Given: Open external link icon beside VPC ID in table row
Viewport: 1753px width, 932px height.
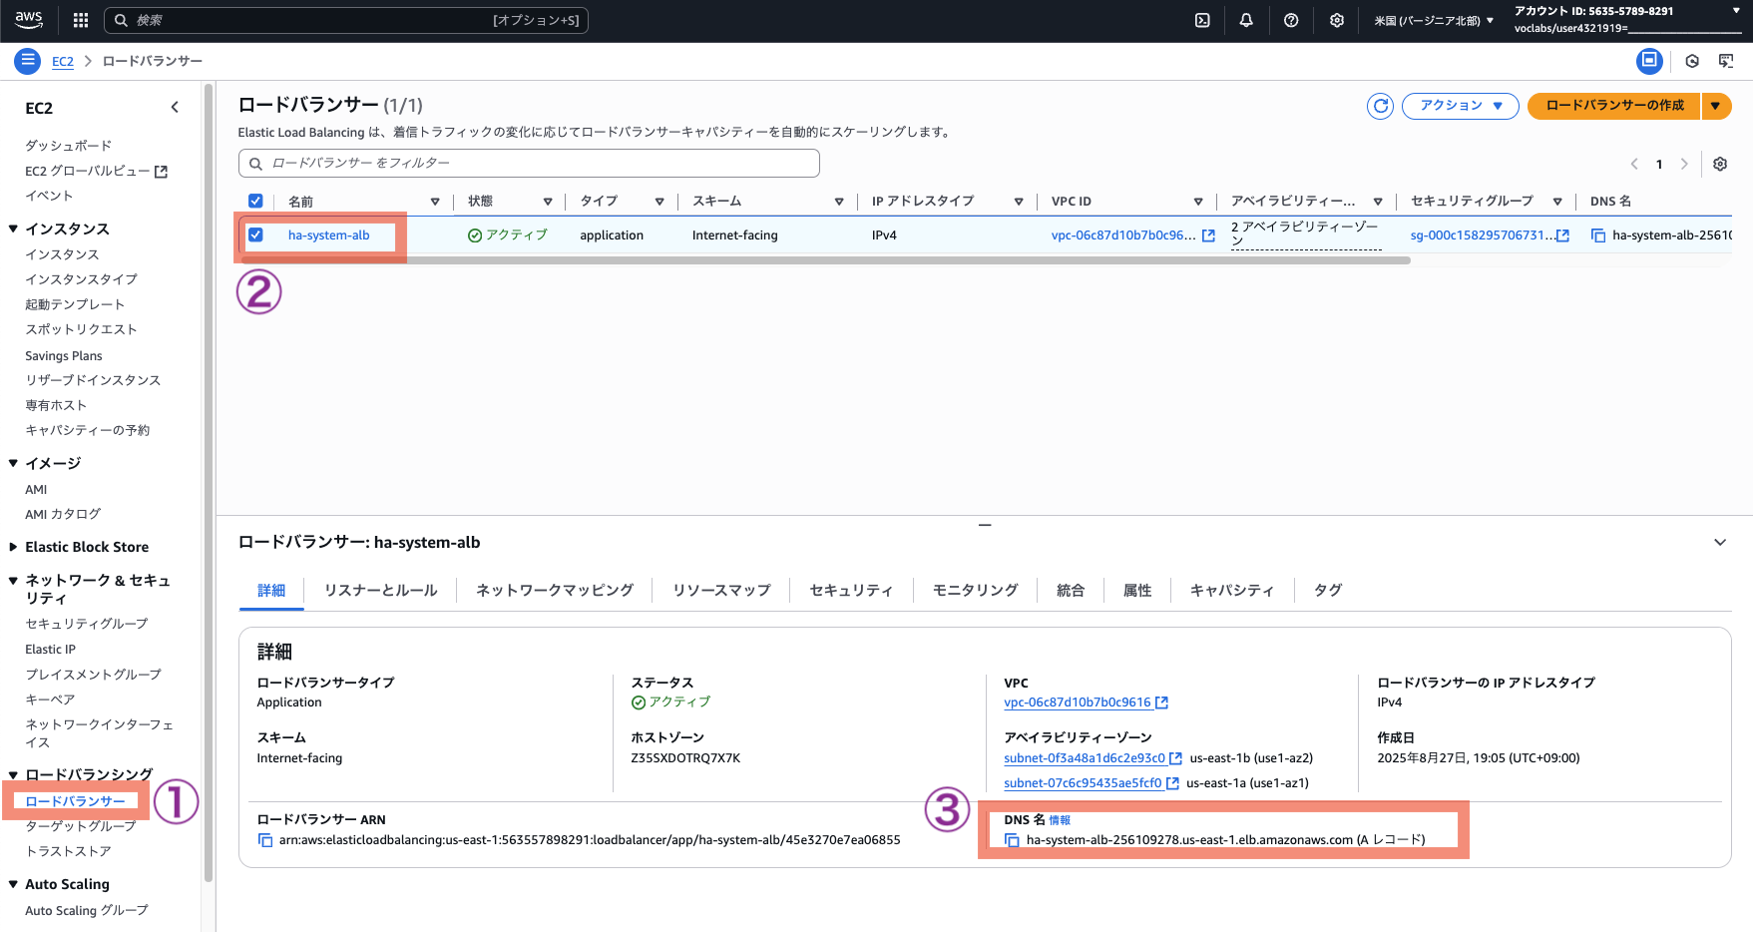Looking at the screenshot, I should pos(1208,235).
